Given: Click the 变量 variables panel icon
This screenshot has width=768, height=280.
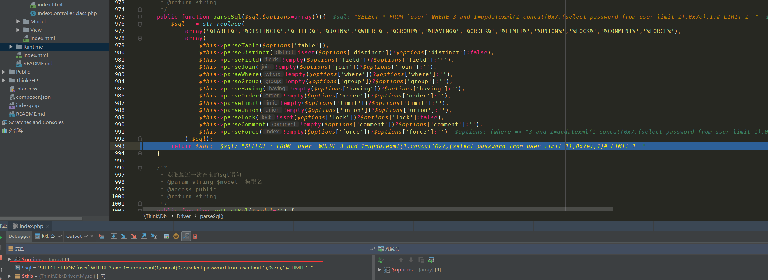Looking at the screenshot, I should 11,249.
